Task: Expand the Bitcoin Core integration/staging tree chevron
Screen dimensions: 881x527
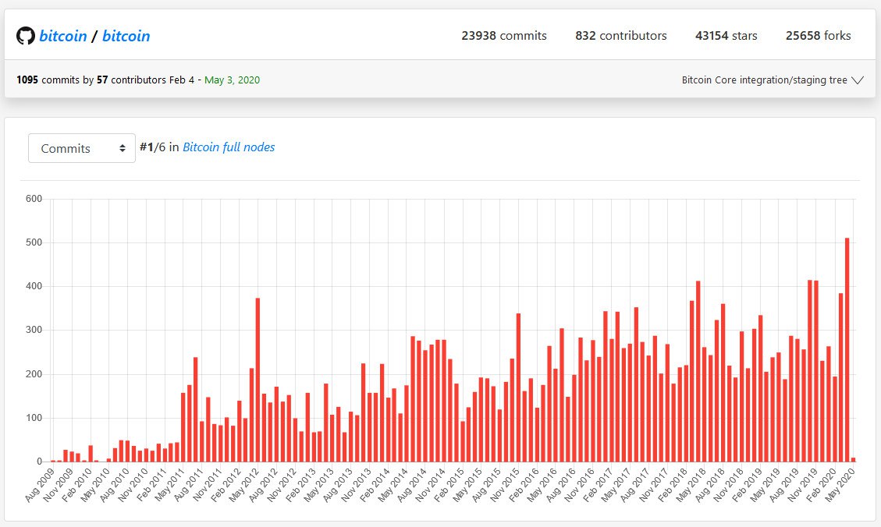Action: 858,80
